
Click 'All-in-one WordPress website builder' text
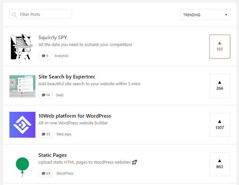coord(73,123)
